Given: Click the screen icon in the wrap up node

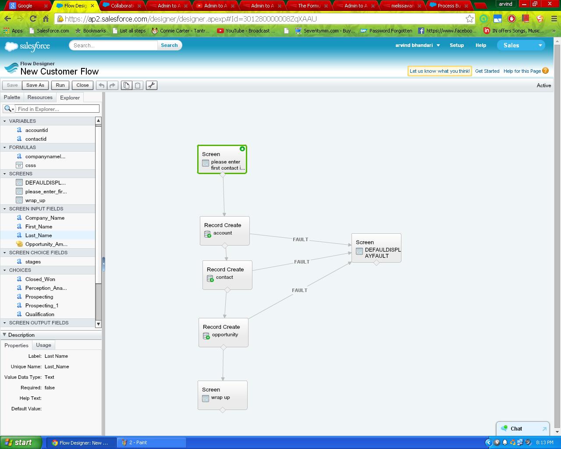Looking at the screenshot, I should (x=206, y=399).
